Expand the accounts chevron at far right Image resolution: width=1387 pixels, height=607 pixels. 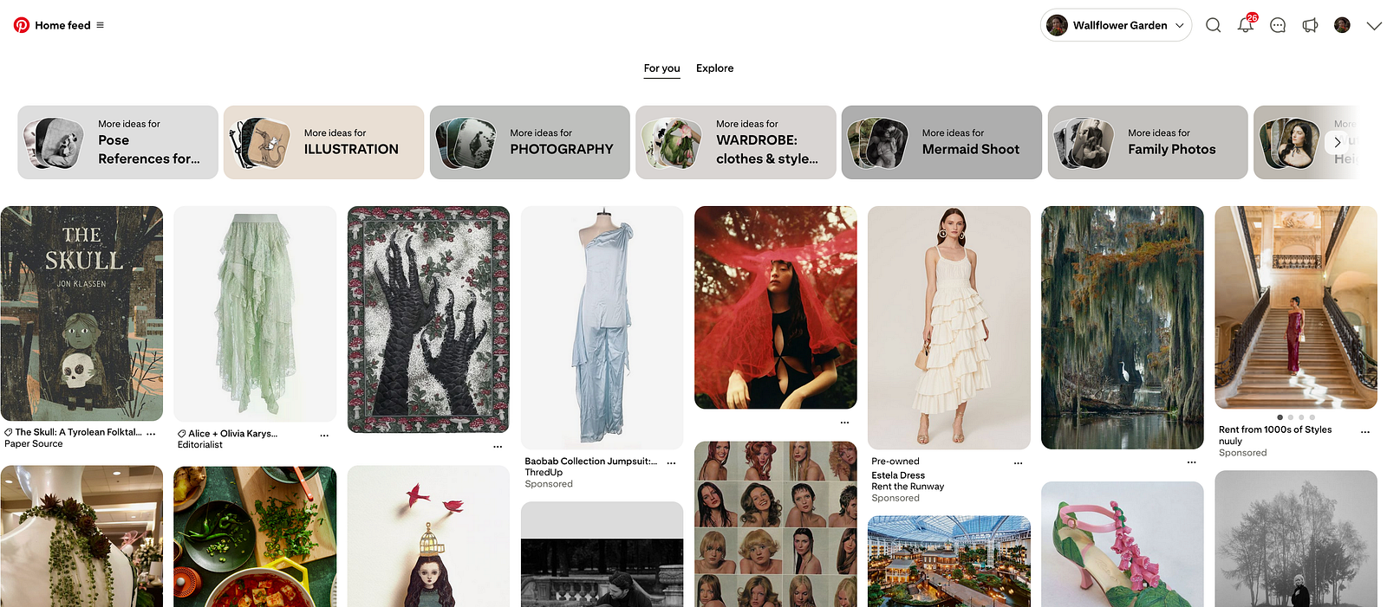tap(1374, 25)
